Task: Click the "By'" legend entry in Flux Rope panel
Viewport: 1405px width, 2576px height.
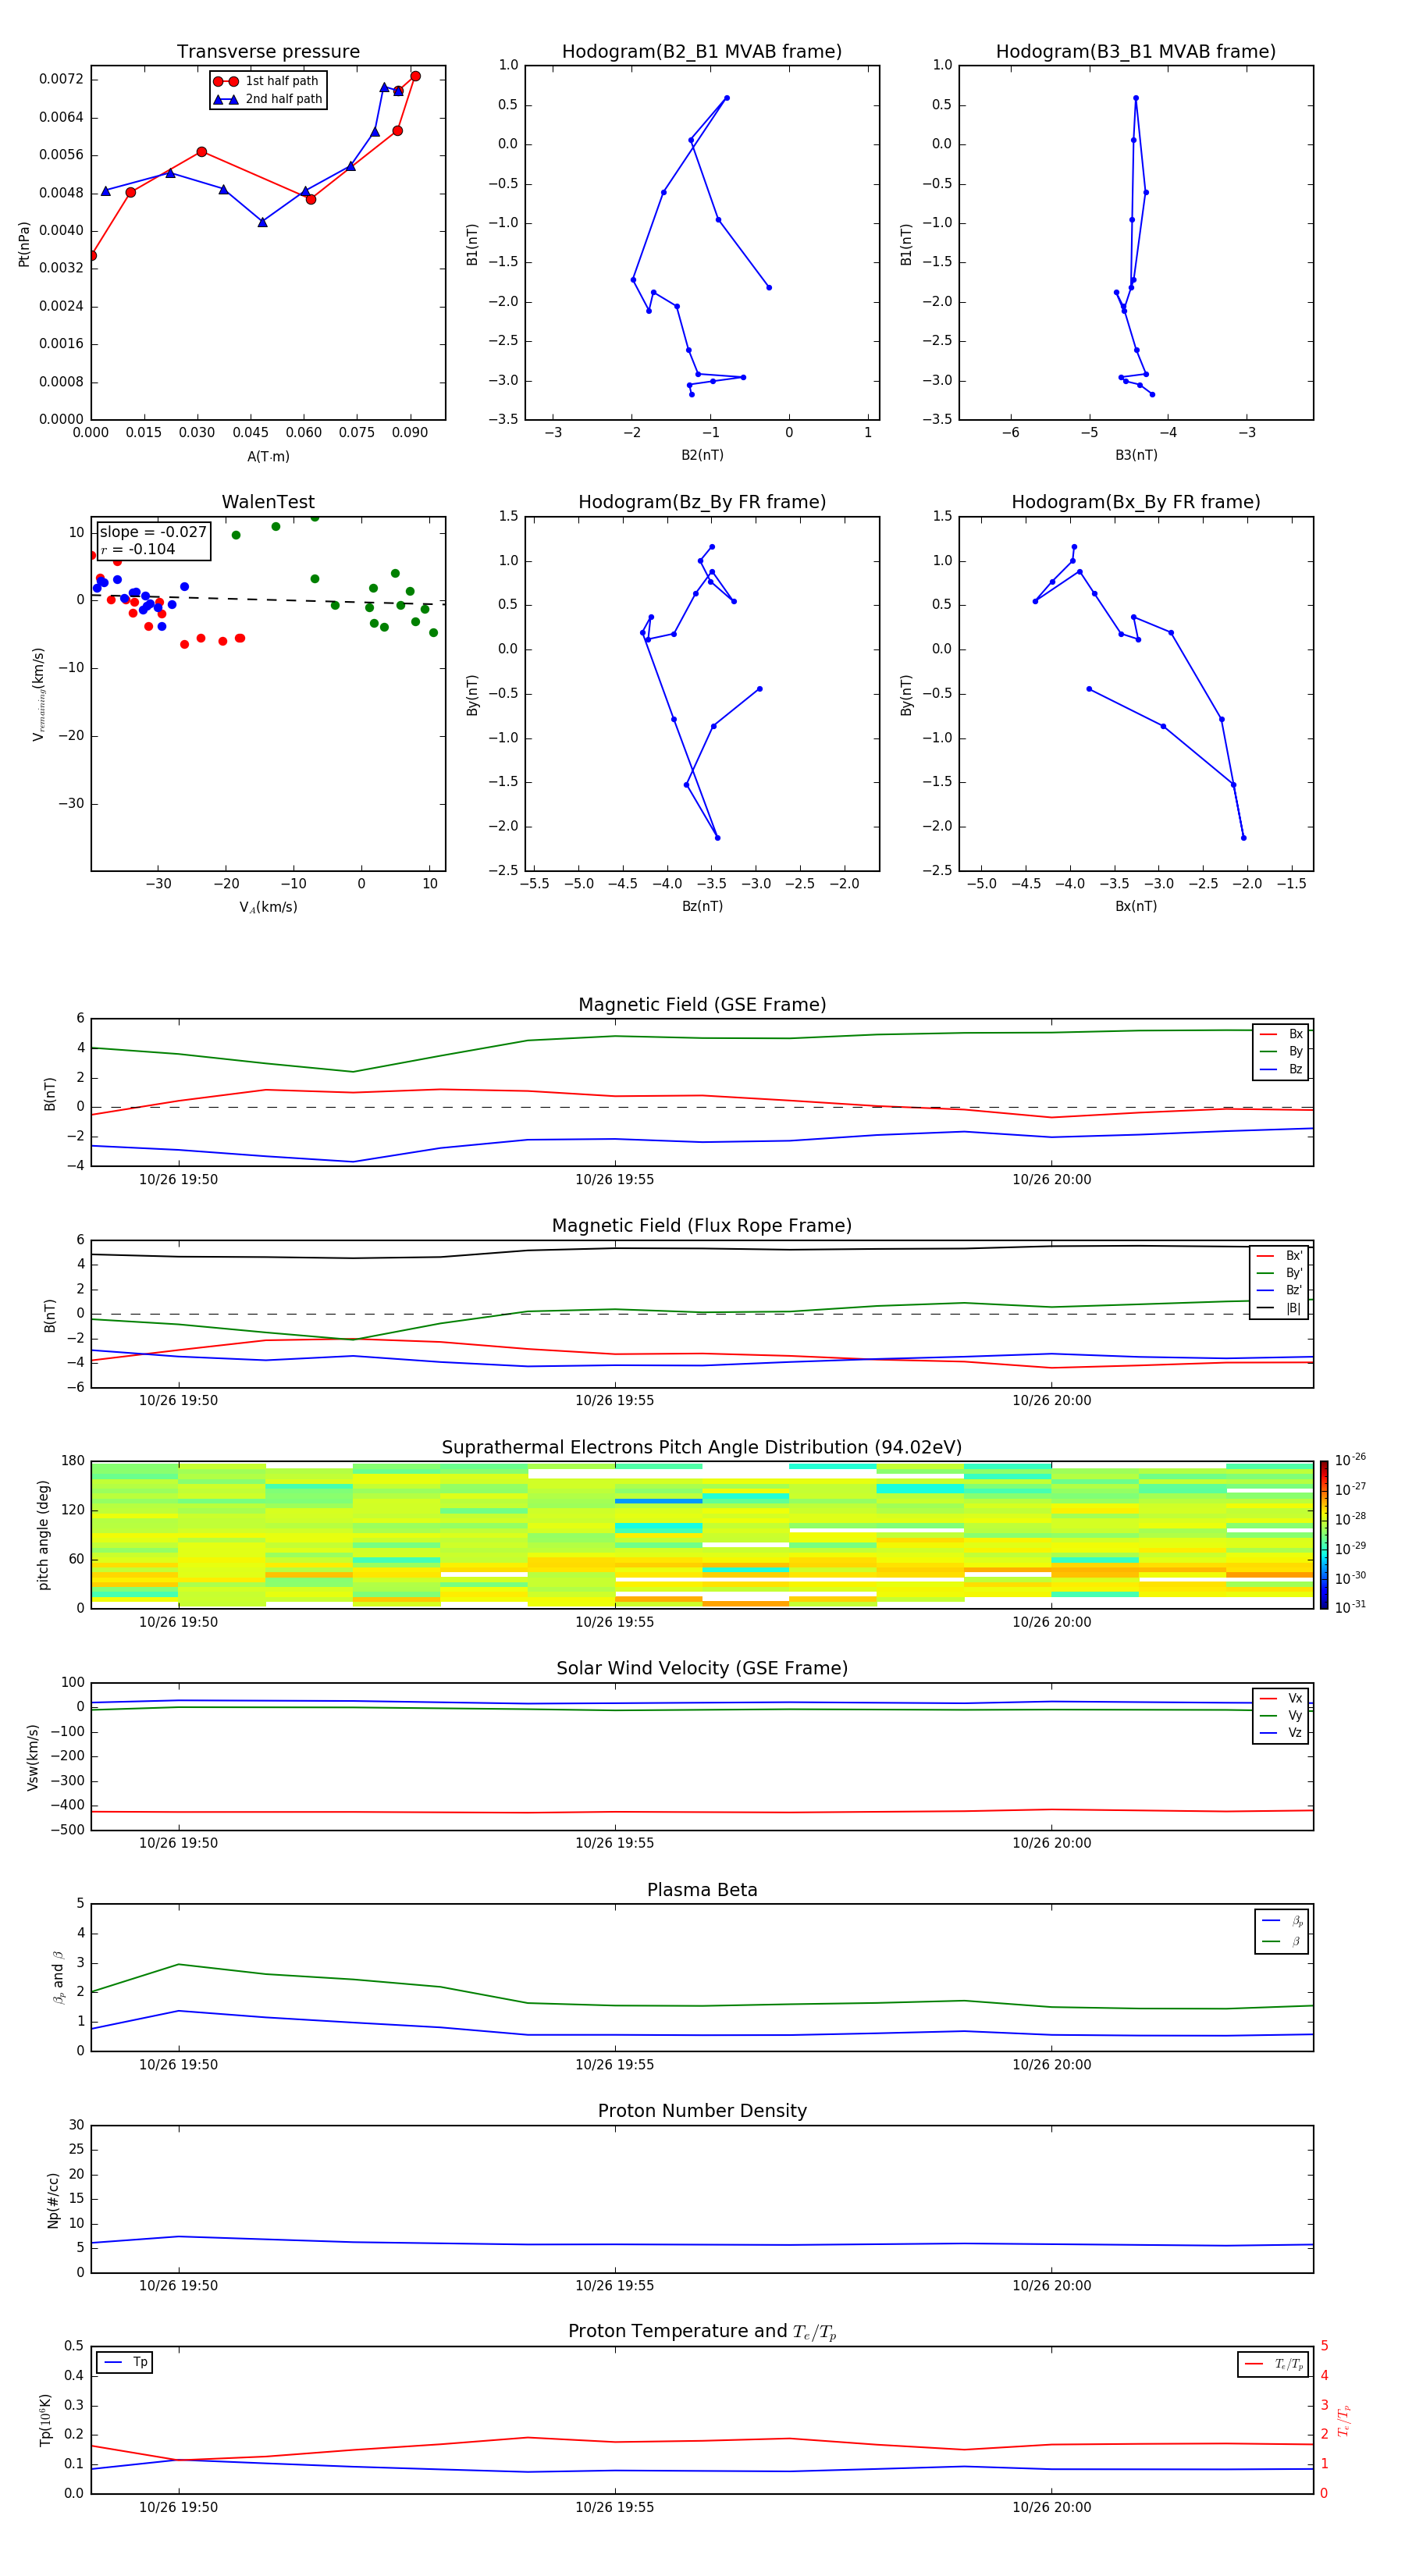Action: point(1279,1273)
